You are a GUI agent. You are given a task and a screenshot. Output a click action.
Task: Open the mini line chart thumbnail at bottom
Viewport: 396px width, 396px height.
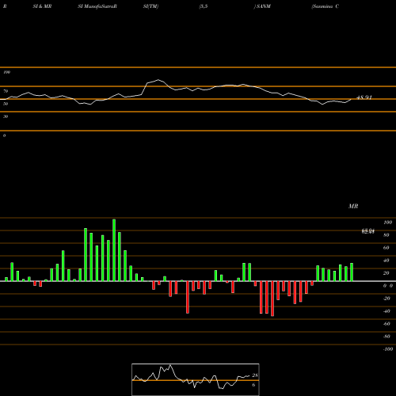coord(196,379)
